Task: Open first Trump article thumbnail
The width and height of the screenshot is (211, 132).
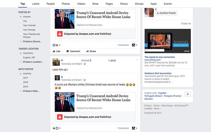Action: [x=65, y=19]
